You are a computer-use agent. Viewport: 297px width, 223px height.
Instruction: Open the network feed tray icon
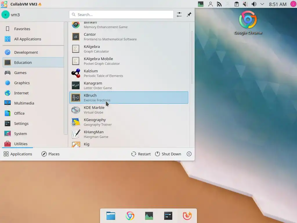pos(219,4)
